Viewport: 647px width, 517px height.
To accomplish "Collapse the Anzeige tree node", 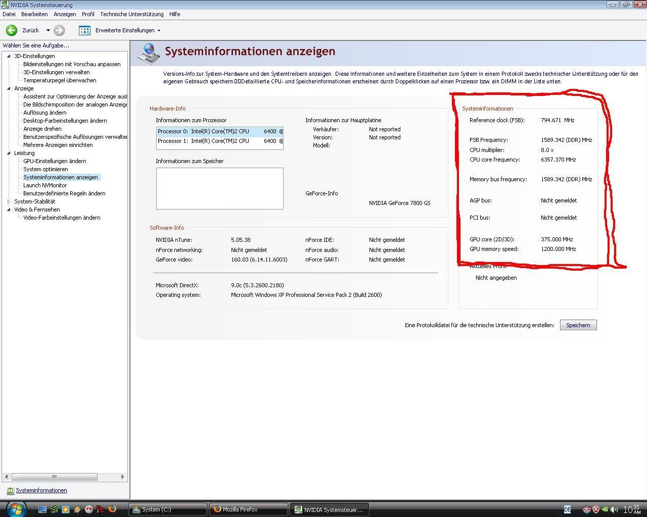I will point(9,88).
